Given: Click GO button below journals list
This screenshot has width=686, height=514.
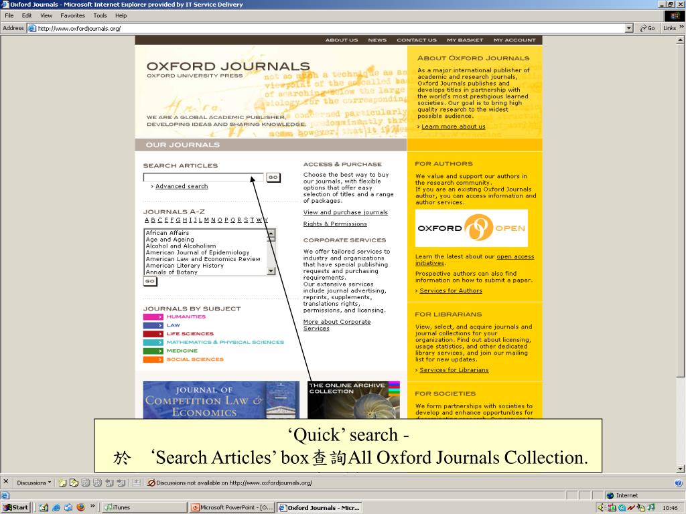Looking at the screenshot, I should pos(150,282).
